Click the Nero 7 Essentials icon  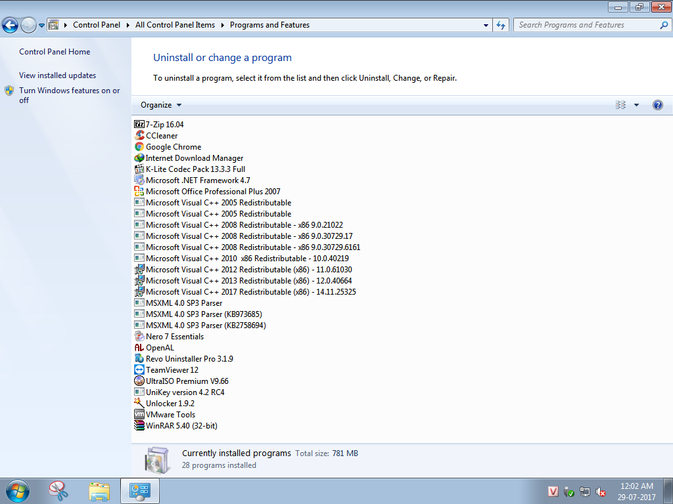(x=139, y=337)
